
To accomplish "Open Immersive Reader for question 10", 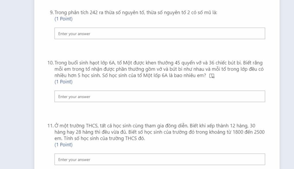I will [212, 76].
